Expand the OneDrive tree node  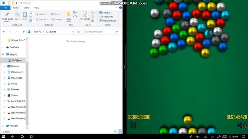3,47
